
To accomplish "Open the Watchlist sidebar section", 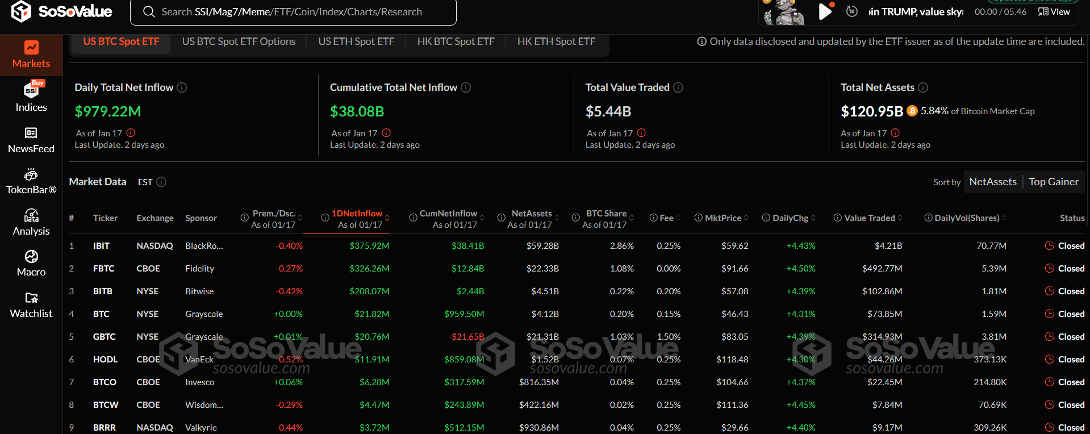I will 31,305.
